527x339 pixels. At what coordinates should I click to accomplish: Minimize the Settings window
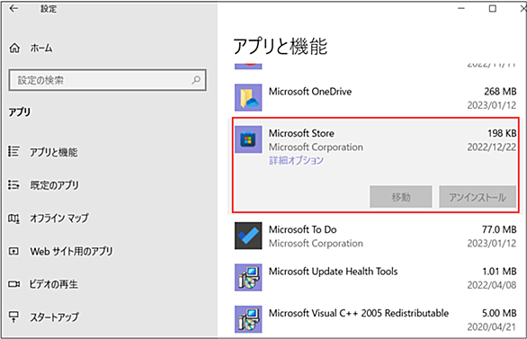(x=461, y=8)
